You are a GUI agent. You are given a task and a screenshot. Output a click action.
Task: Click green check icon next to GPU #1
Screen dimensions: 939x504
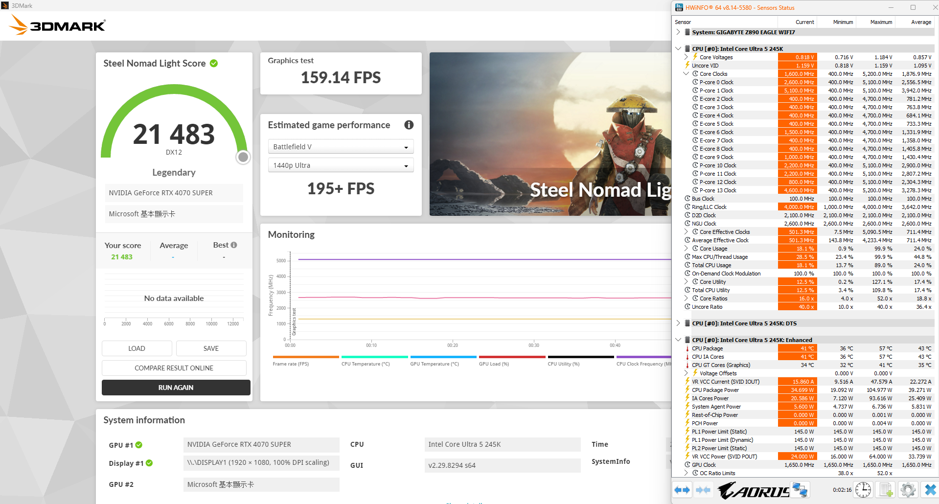pos(139,445)
